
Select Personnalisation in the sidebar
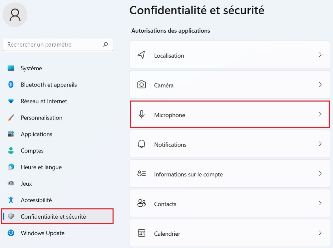41,118
